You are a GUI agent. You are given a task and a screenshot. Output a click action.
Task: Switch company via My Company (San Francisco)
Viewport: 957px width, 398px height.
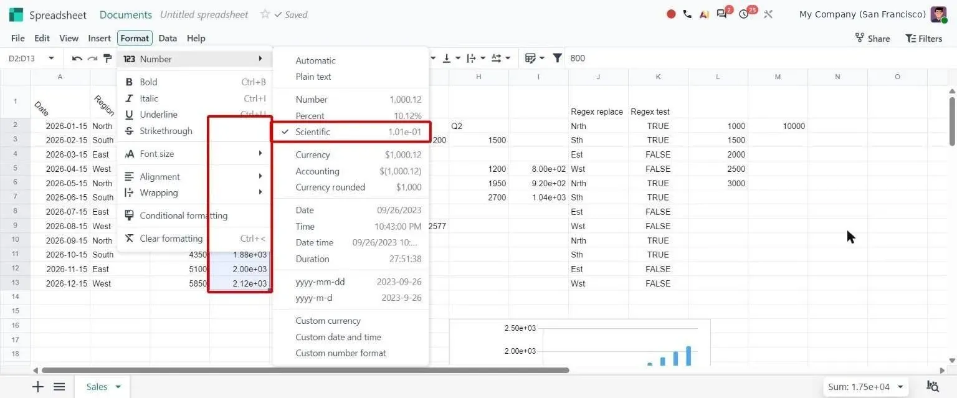[x=862, y=14]
